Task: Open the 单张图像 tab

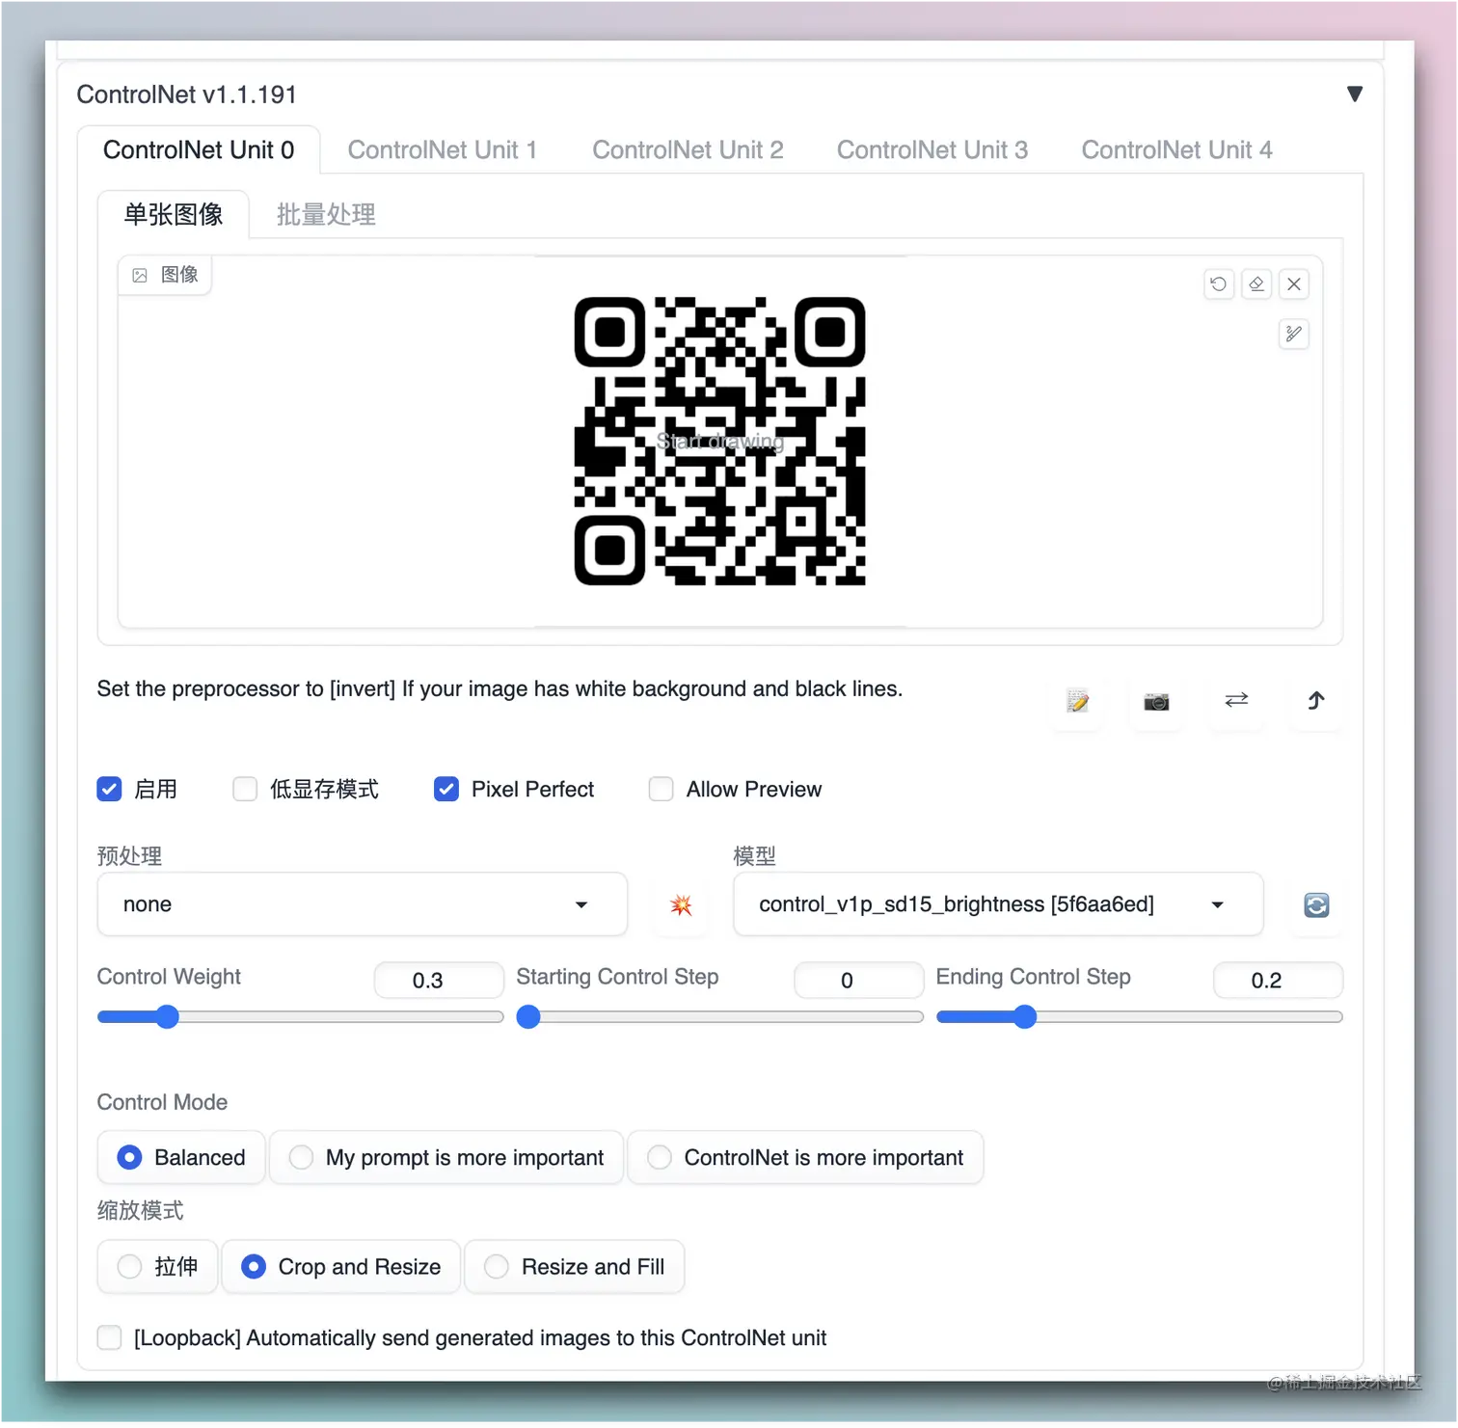Action: pos(174,214)
